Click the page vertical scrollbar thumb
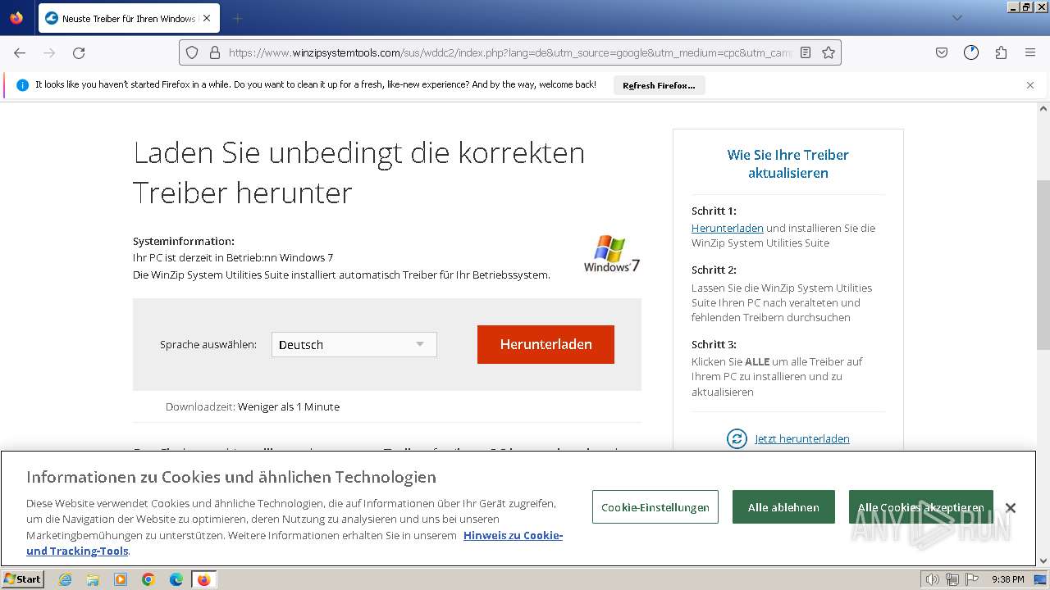This screenshot has width=1050, height=590. pos(1043,265)
